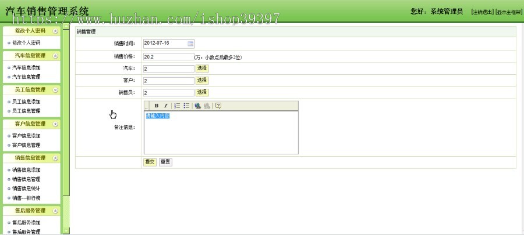Click the sidebar scrollbar up arrow

[x=66, y=26]
